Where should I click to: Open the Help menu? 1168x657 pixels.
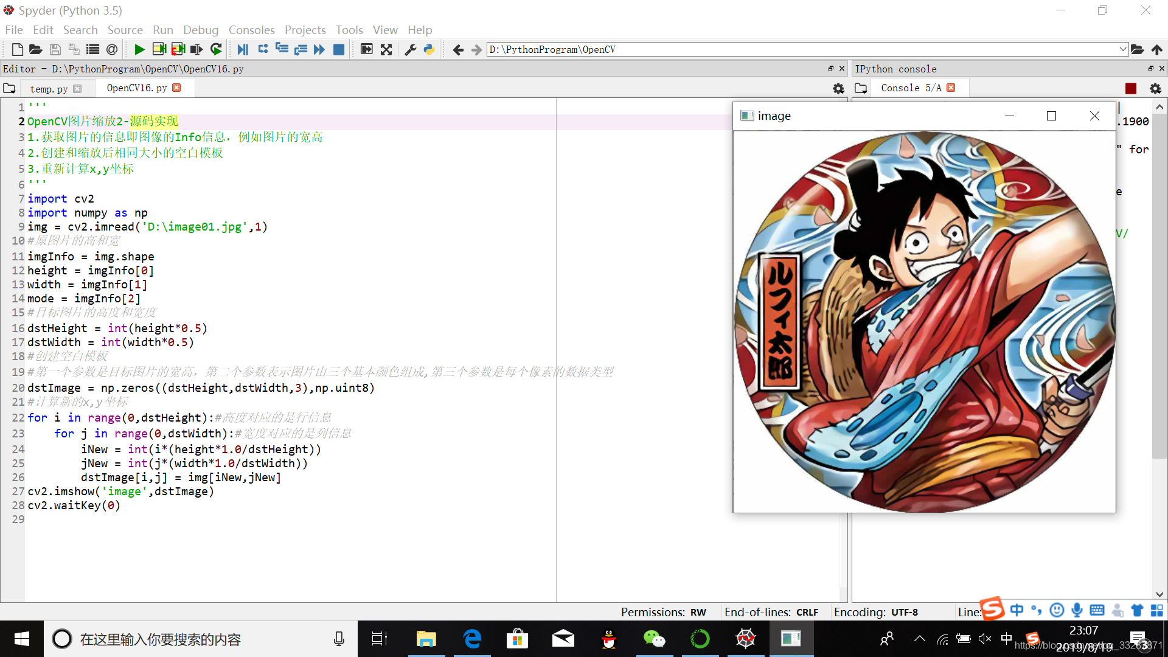[420, 30]
